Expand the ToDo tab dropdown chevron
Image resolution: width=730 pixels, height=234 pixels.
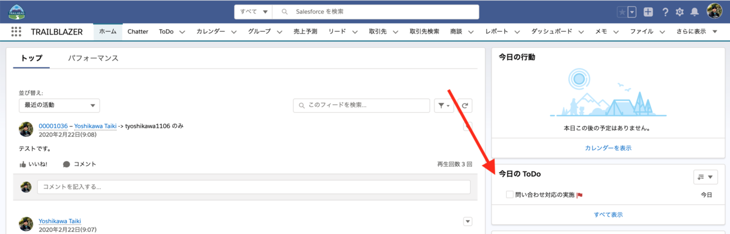182,32
